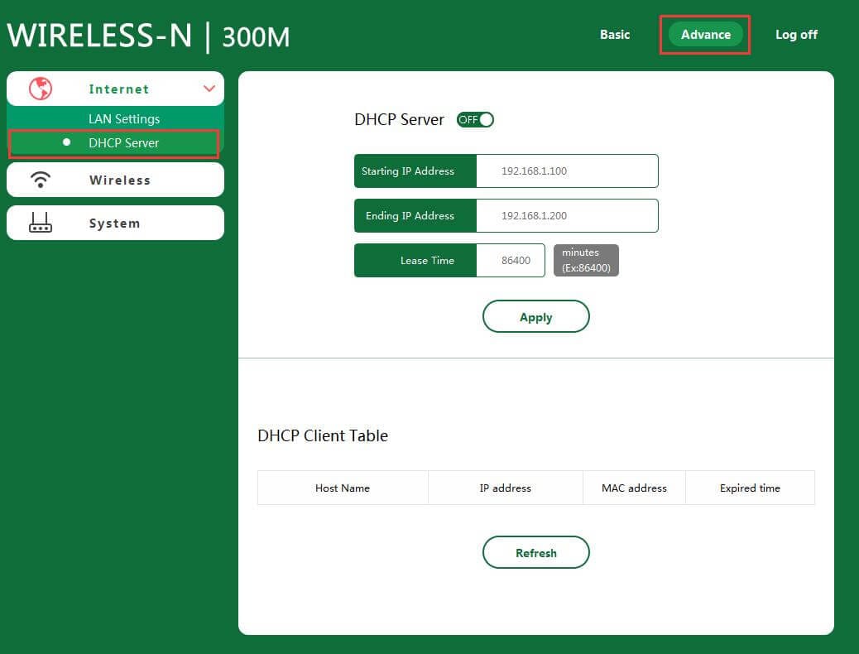Switch to the Basic tab
Viewport: 859px width, 654px height.
point(615,35)
